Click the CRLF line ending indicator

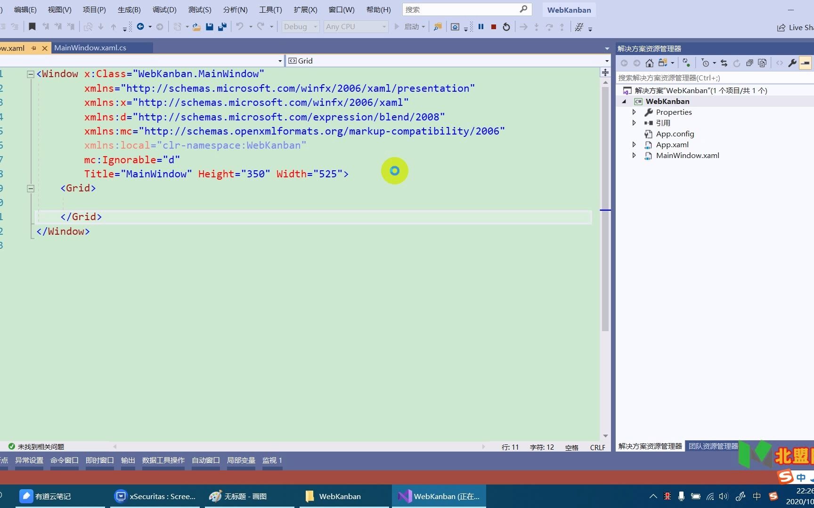[597, 447]
